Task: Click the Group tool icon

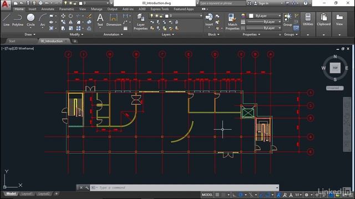Action: tap(287, 19)
